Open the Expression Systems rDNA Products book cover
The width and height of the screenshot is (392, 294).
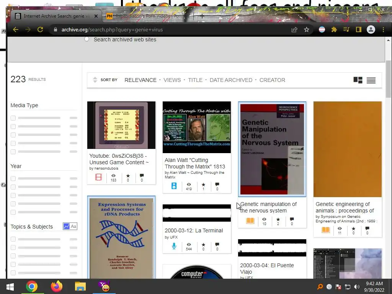[x=121, y=238]
